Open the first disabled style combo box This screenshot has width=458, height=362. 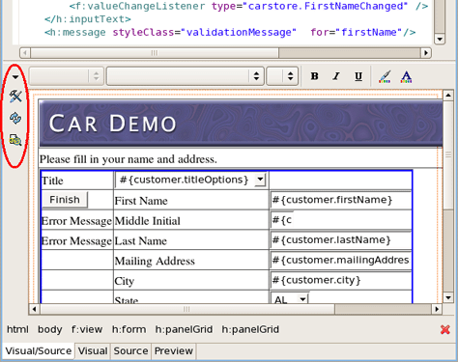point(66,76)
